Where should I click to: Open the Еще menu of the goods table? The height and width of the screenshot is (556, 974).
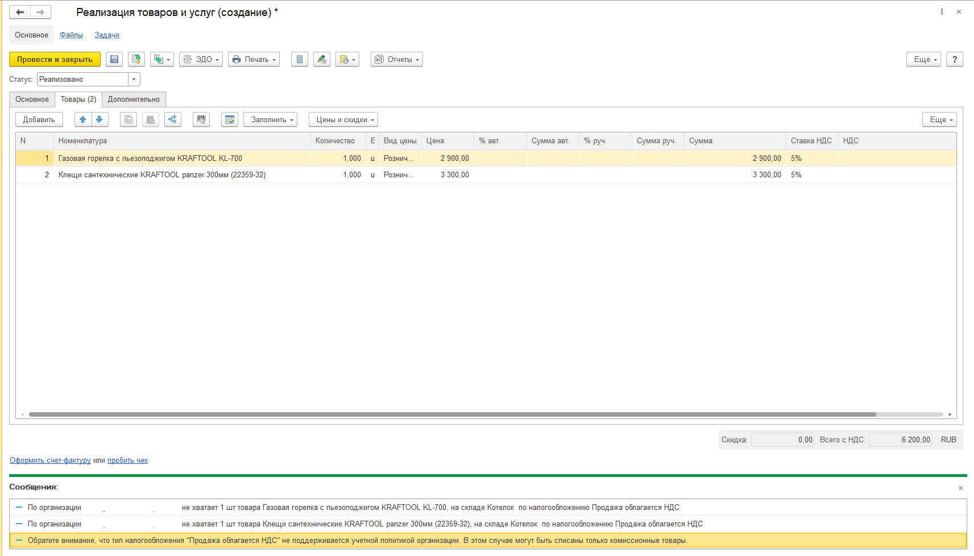[x=940, y=119]
